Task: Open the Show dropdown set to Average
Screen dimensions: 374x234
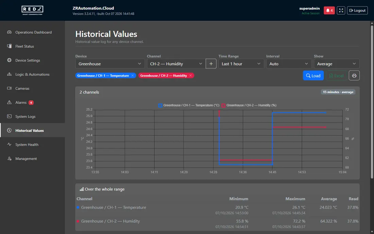Action: tap(337, 64)
